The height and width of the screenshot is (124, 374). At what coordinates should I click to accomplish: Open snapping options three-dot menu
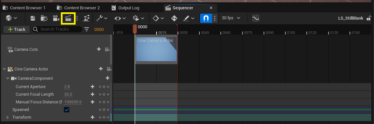click(x=215, y=18)
